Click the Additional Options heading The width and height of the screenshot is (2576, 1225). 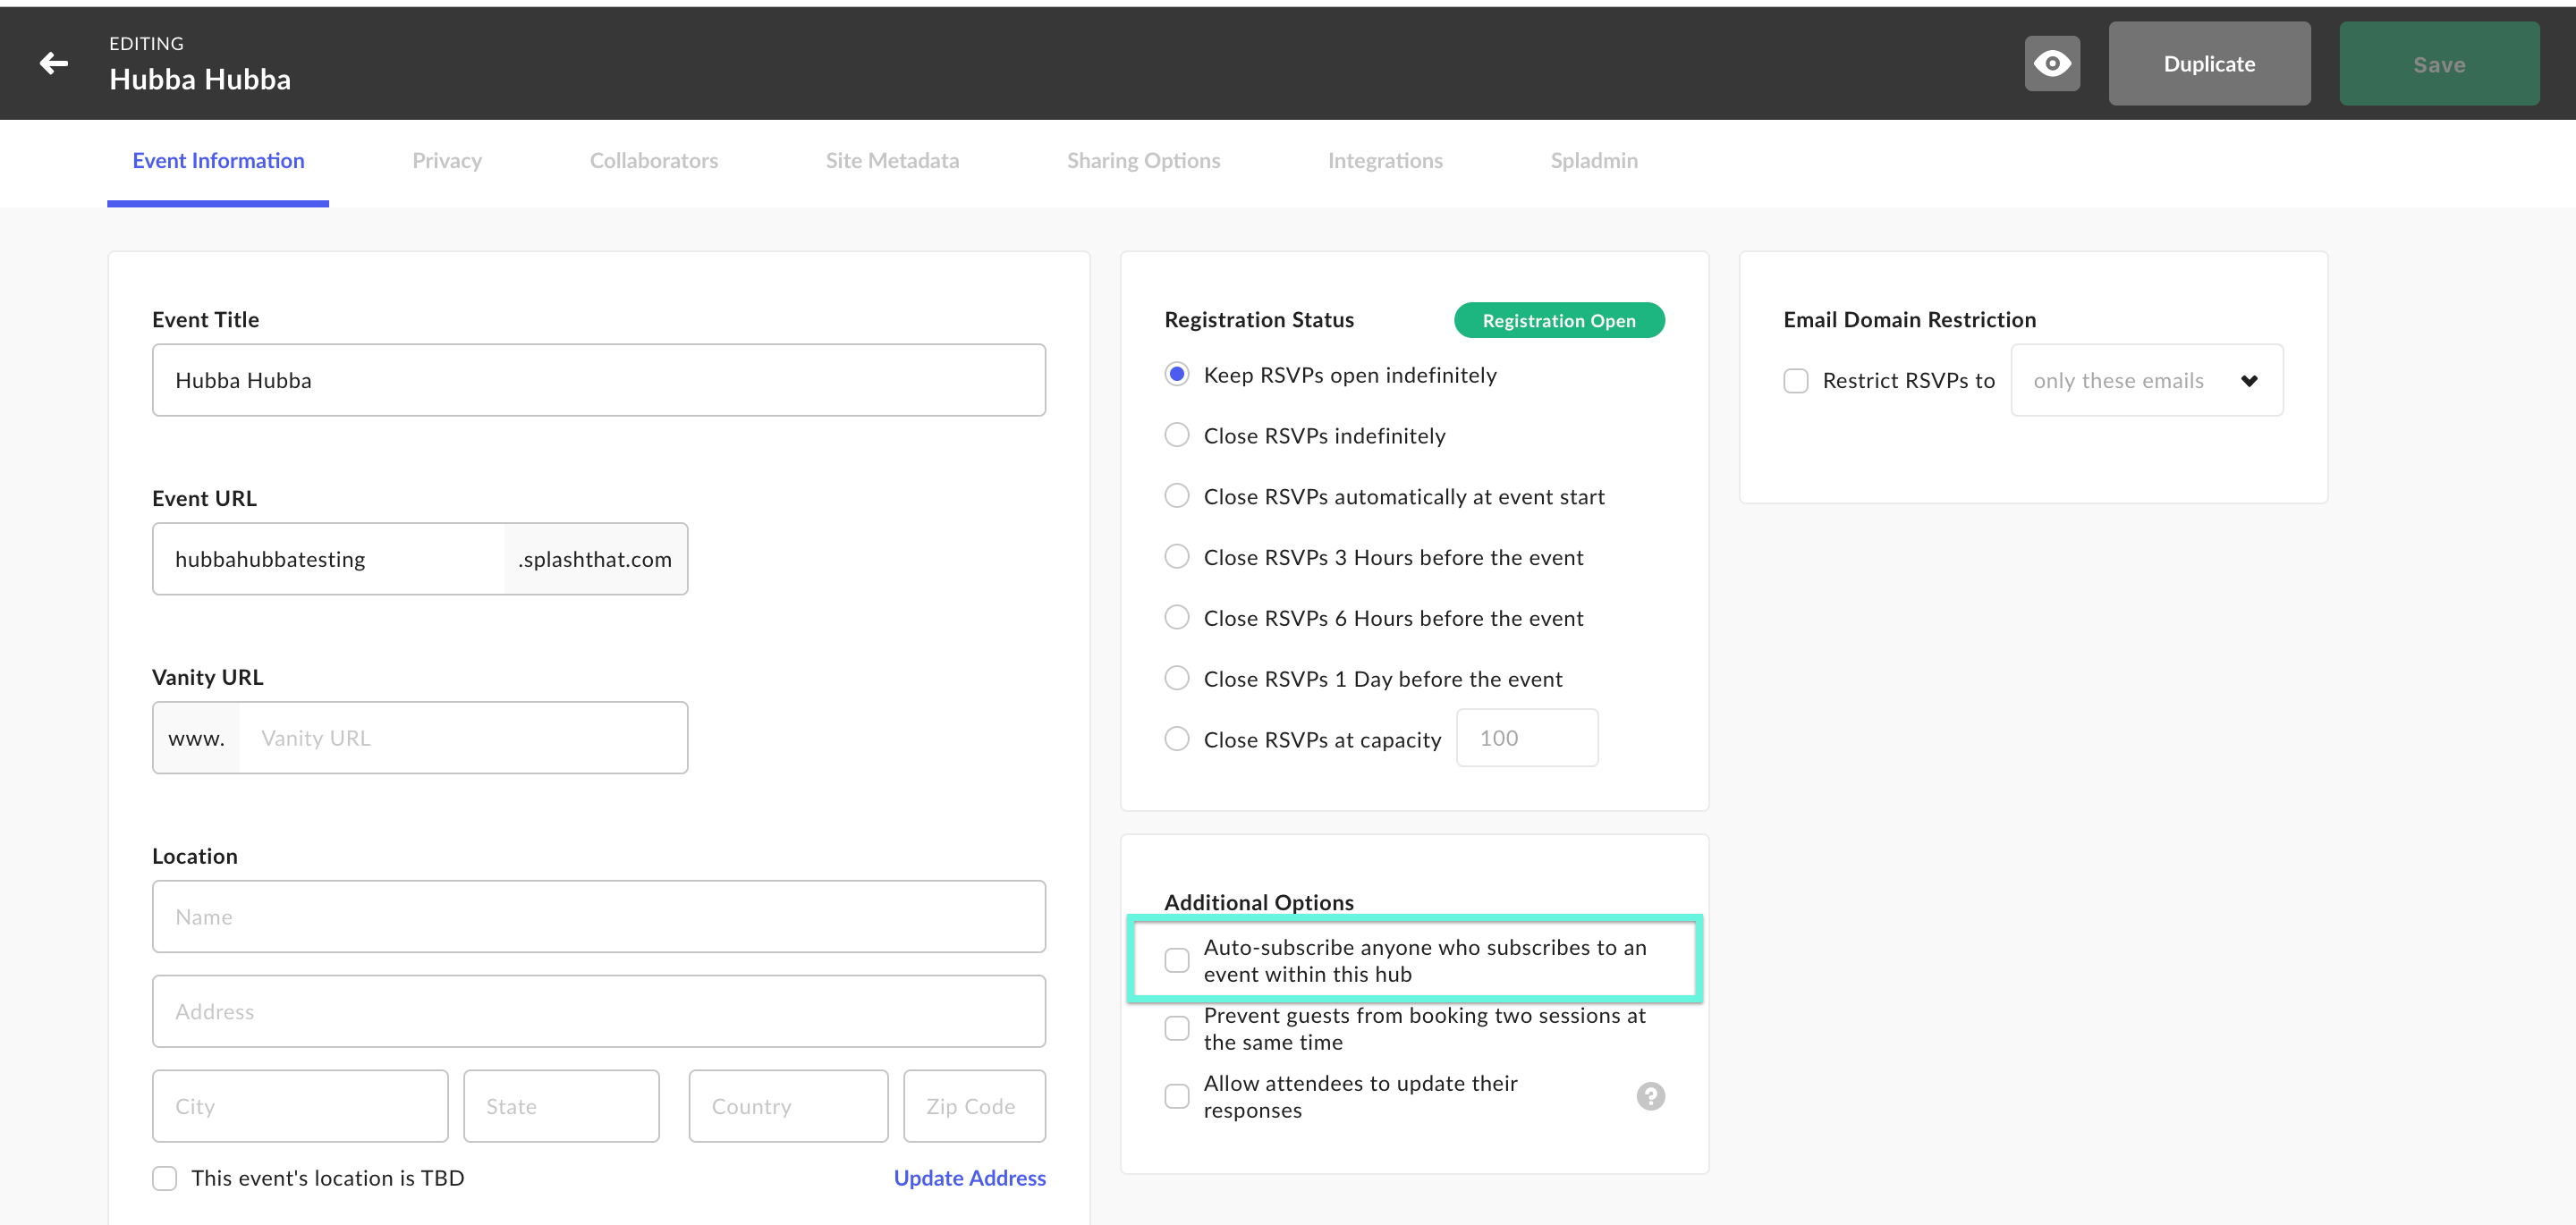pos(1258,902)
